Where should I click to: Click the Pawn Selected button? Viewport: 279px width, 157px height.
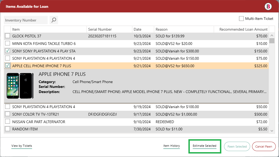click(237, 147)
